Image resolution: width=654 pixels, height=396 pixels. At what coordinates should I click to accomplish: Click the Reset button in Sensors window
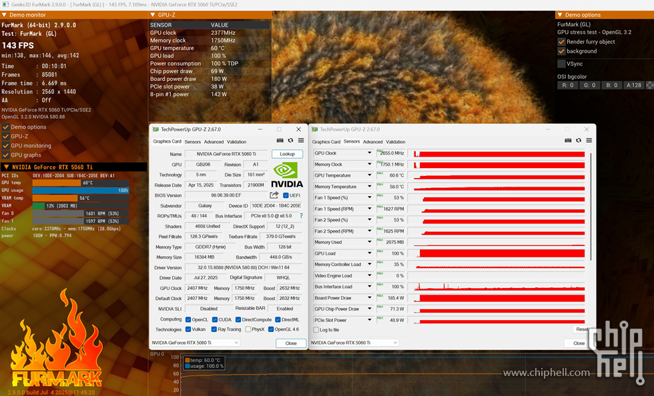pyautogui.click(x=582, y=329)
